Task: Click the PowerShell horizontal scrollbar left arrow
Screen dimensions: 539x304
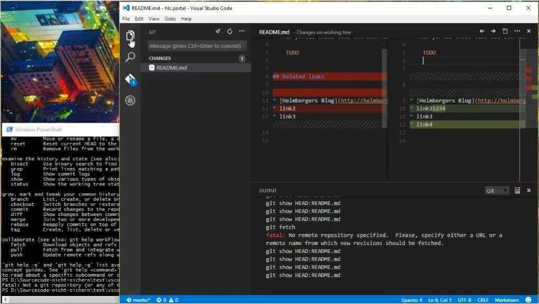Action: click(5, 300)
